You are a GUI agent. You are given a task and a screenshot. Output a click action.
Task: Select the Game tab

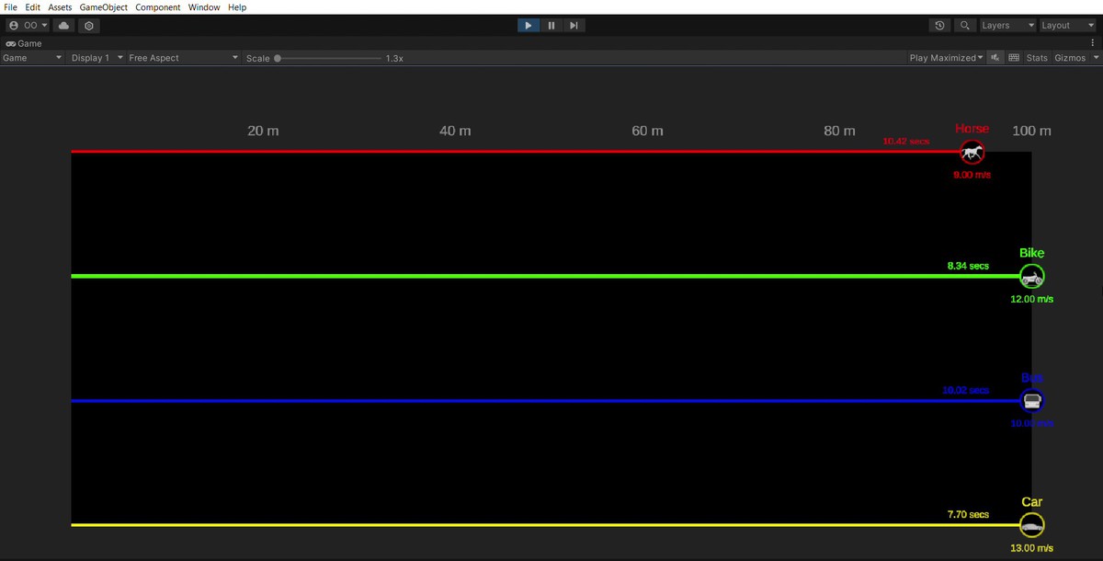pos(24,43)
